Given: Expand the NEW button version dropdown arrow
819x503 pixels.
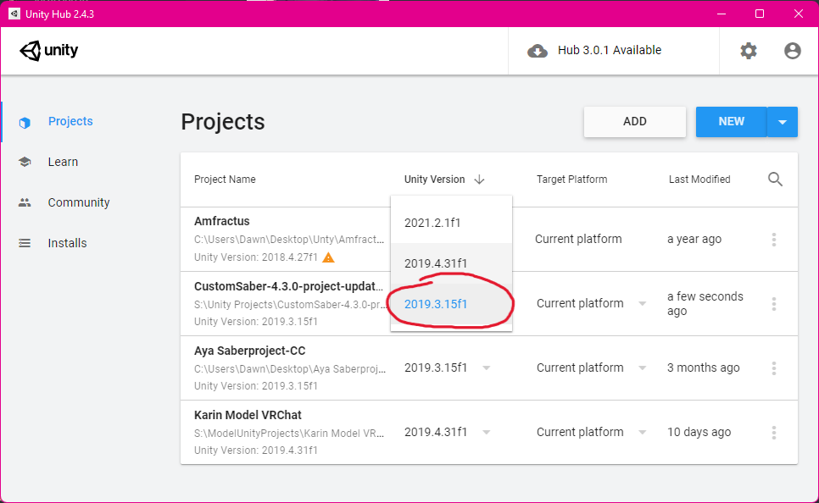Looking at the screenshot, I should [x=783, y=121].
